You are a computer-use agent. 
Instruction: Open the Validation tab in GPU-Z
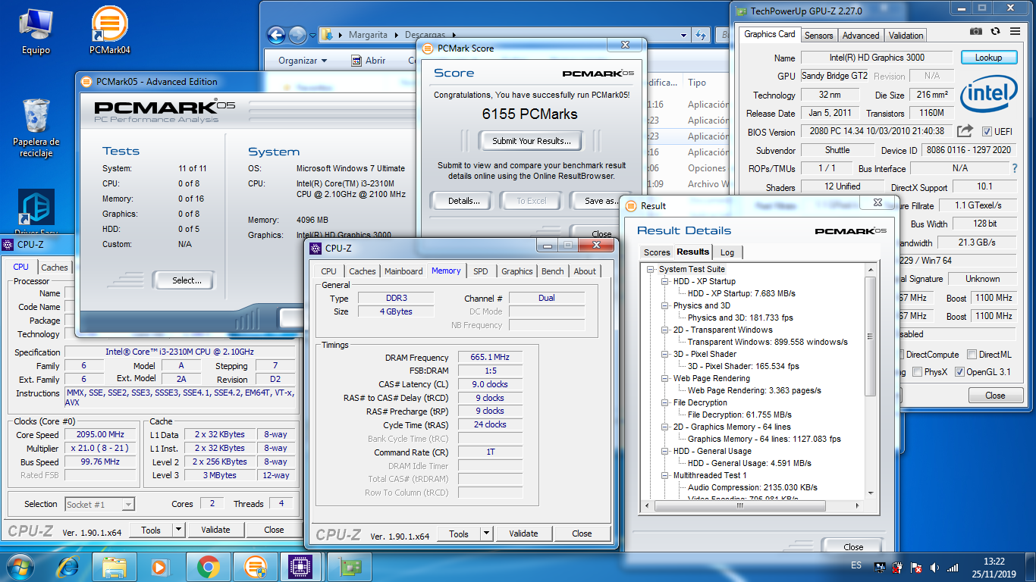(906, 36)
